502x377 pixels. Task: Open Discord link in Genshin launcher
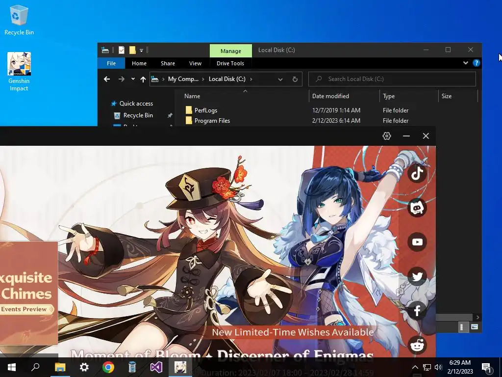(417, 208)
